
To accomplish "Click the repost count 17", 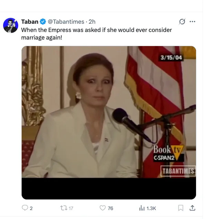I will click(71, 208).
